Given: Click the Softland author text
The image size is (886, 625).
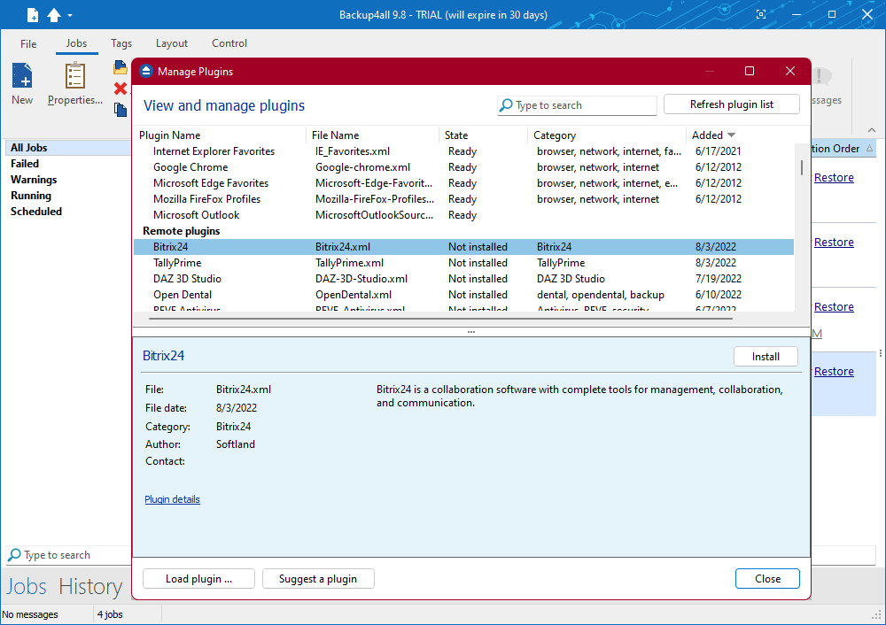Looking at the screenshot, I should point(236,444).
